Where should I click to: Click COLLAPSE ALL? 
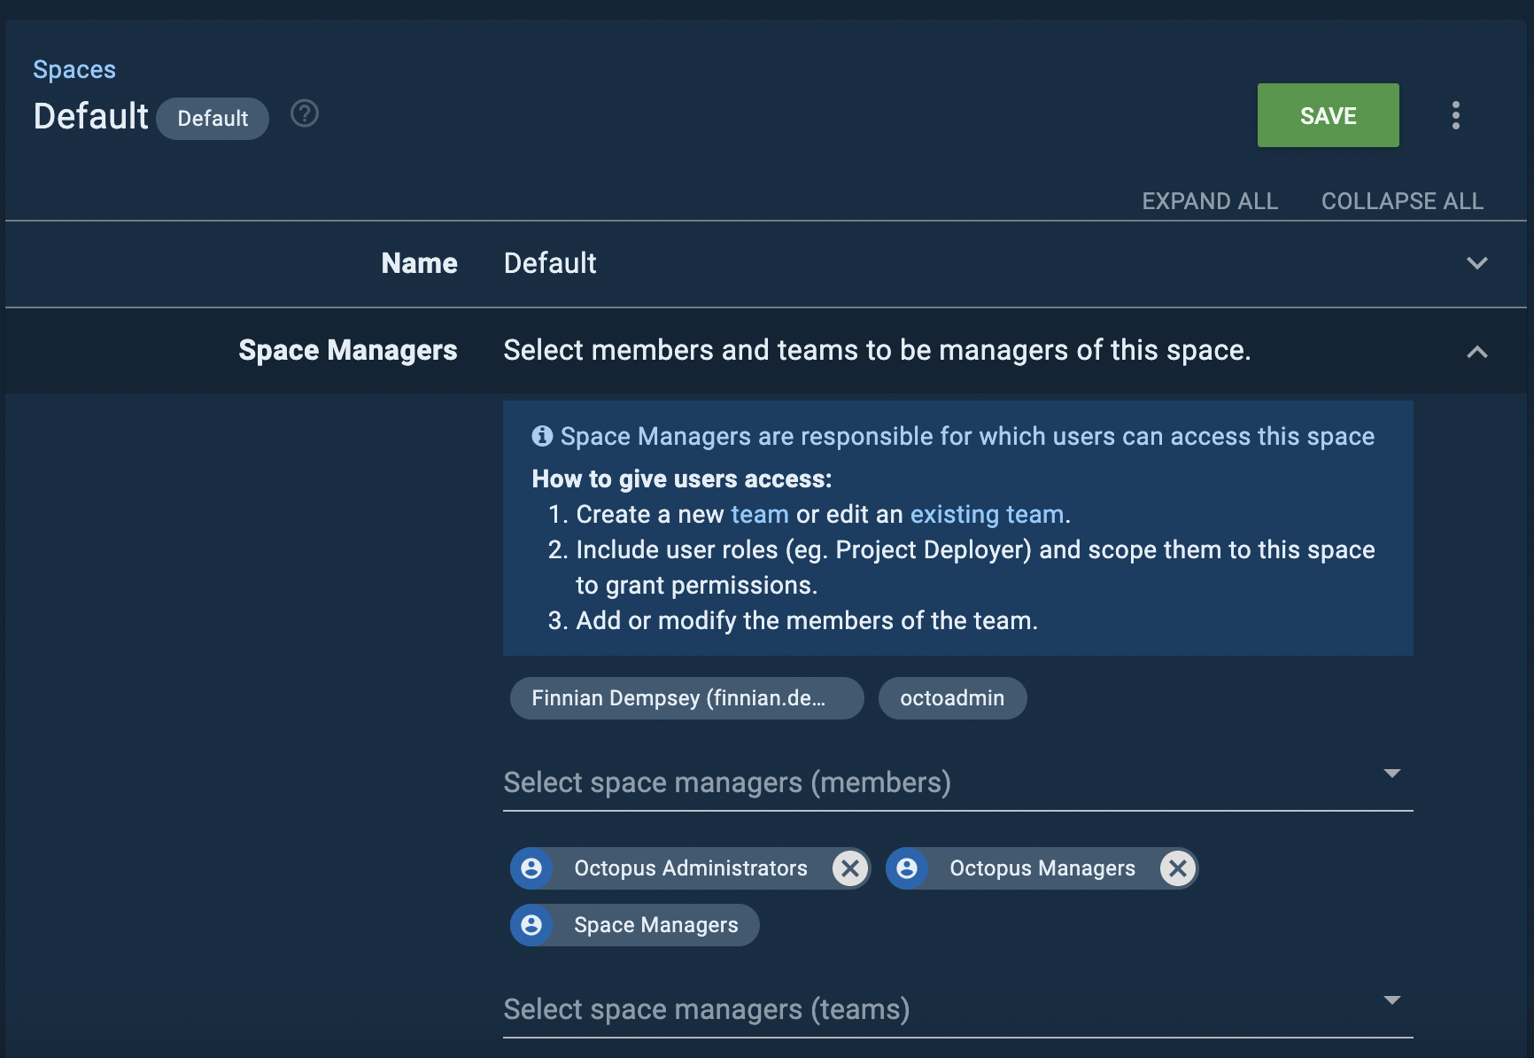(x=1402, y=201)
